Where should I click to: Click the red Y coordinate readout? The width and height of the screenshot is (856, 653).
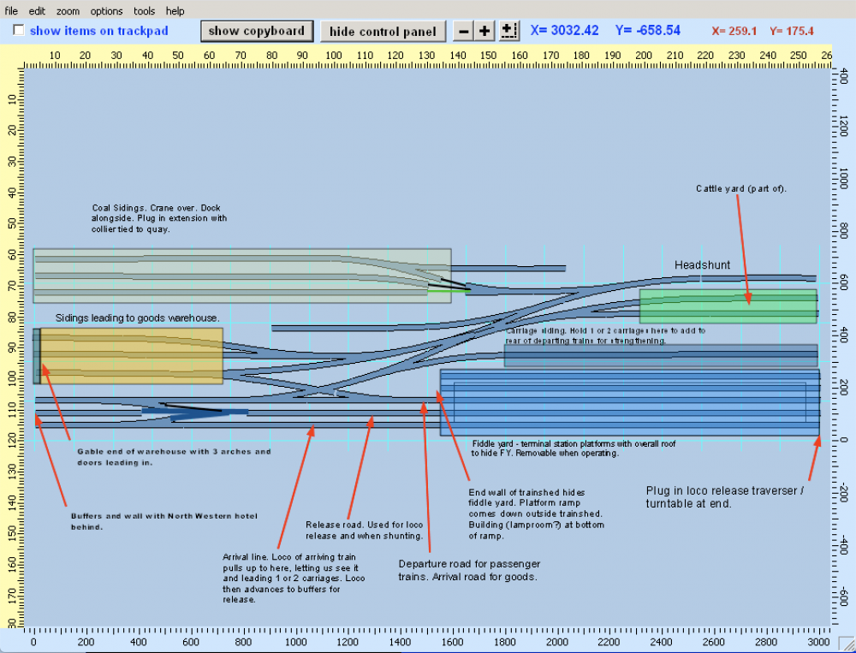coord(791,31)
